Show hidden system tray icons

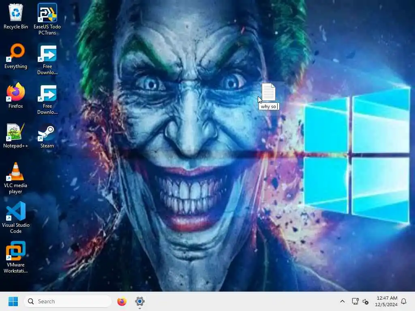coord(342,301)
